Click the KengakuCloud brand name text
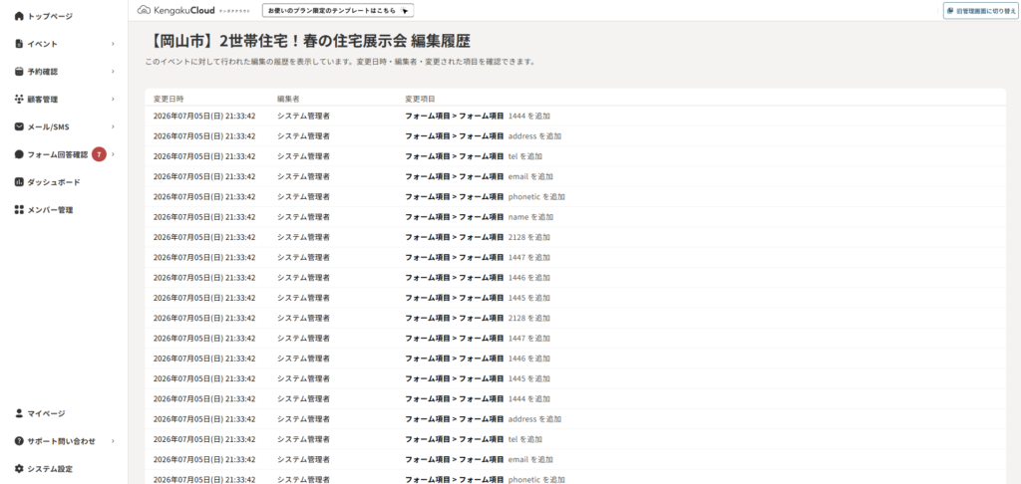The height and width of the screenshot is (484, 1021). point(184,10)
